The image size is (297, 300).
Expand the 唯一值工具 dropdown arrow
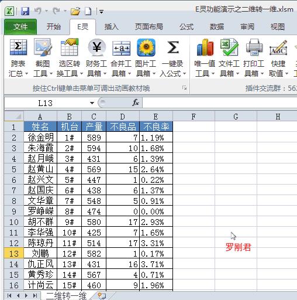[x=213, y=74]
